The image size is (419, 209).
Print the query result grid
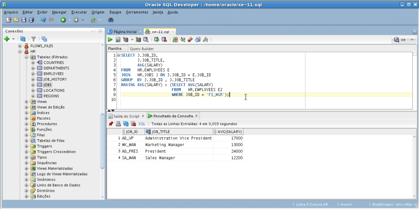tap(118, 124)
